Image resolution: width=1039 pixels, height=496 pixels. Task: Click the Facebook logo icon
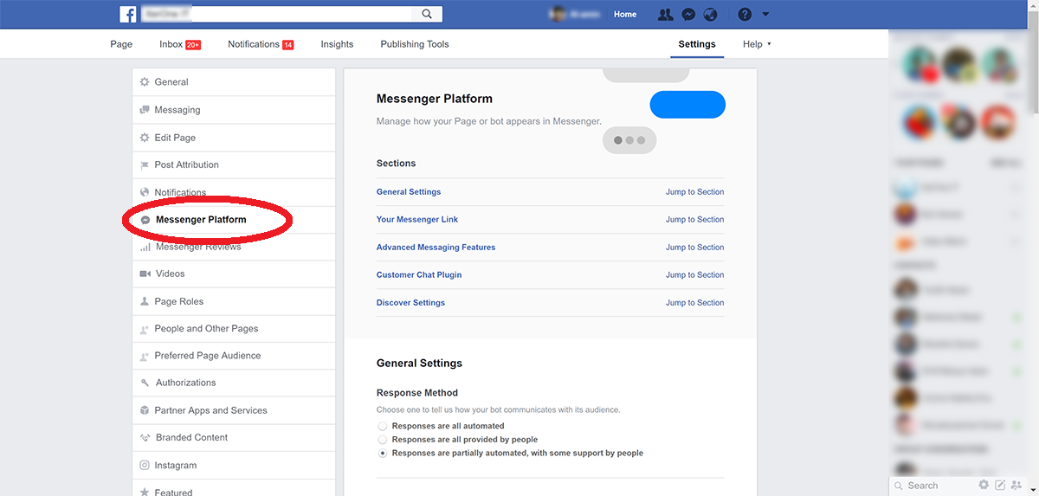tap(128, 14)
